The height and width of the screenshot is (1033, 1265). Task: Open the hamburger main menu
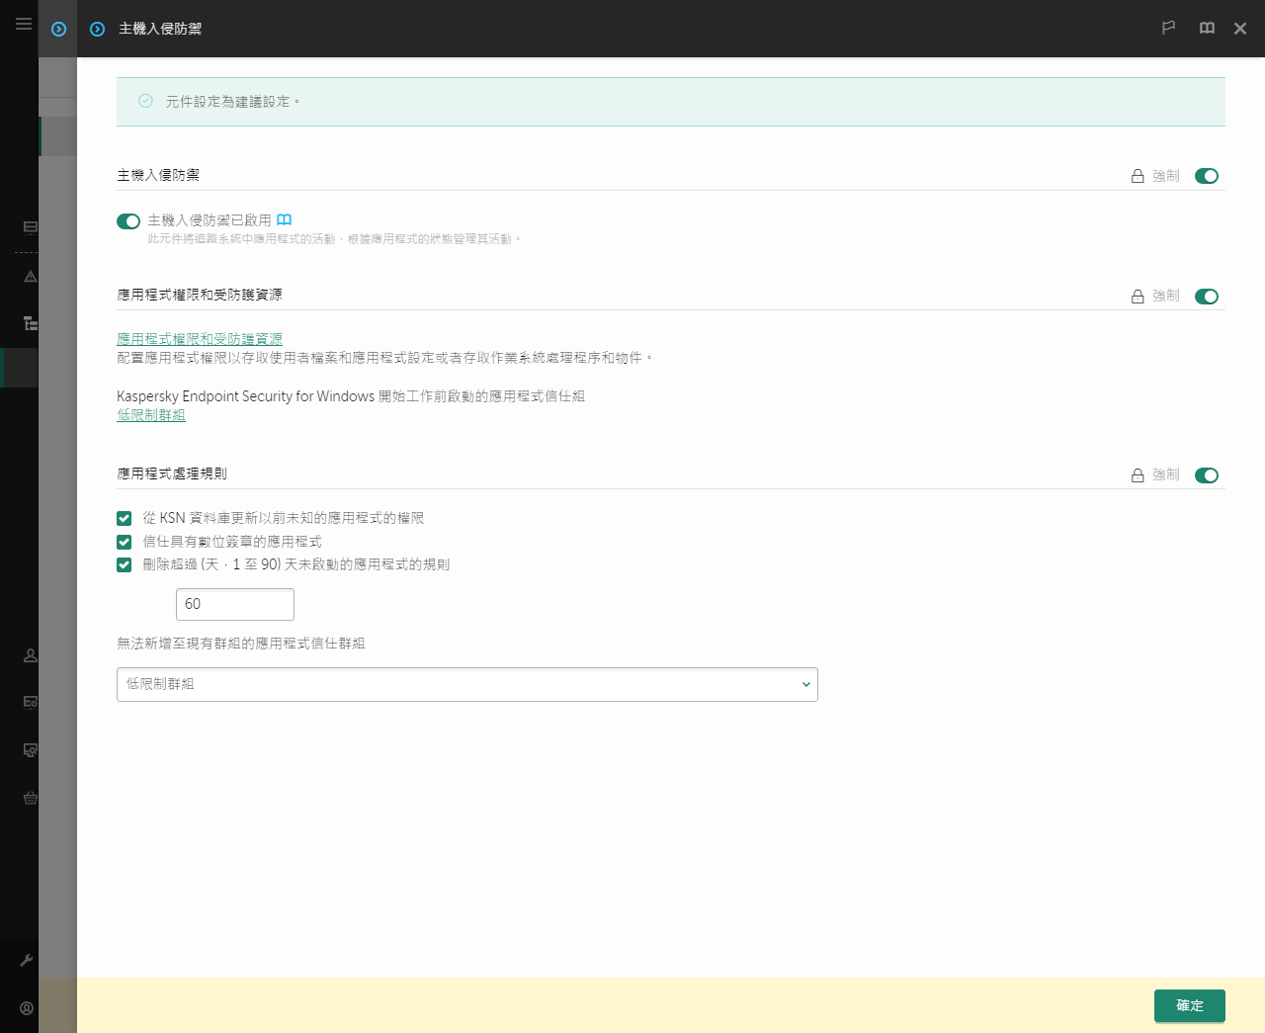point(24,23)
